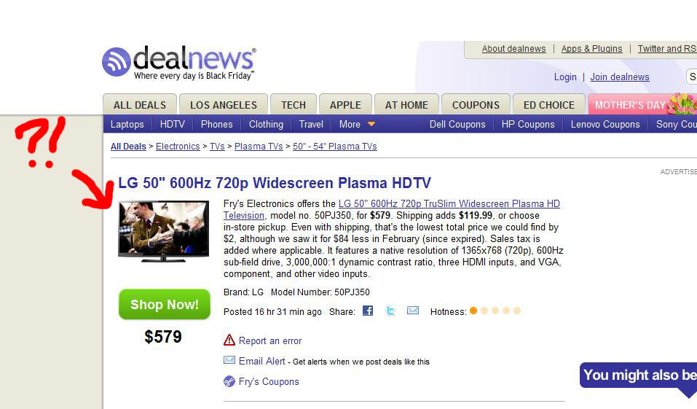Viewport: 697px width, 409px height.
Task: Open the Plasma TVs breadcrumb link
Action: click(x=259, y=147)
